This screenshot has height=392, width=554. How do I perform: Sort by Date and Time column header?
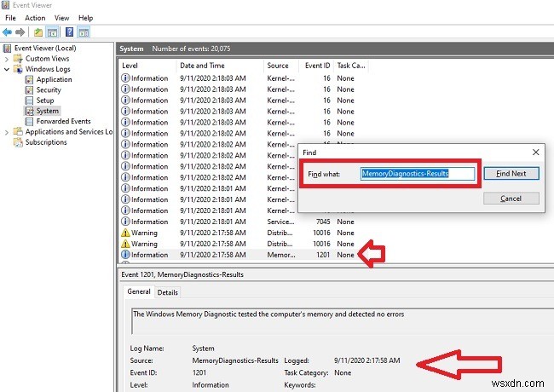(x=220, y=66)
